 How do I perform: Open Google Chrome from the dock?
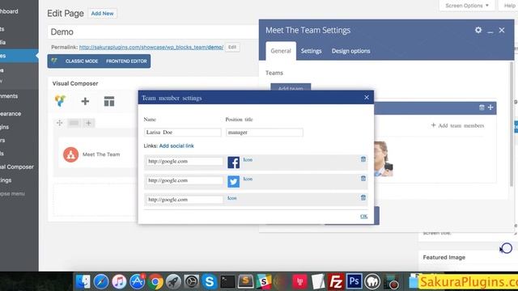[155, 282]
